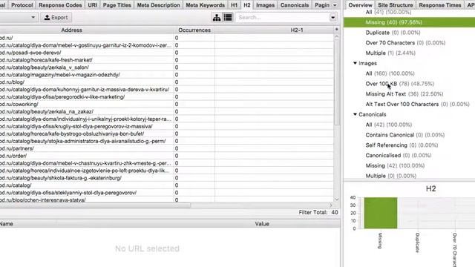Select the /order/ URL row
The width and height of the screenshot is (475, 267).
click(166, 156)
